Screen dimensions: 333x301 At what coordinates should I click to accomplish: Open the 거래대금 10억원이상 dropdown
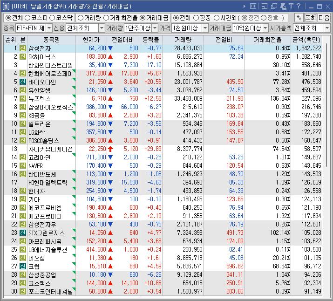pos(265,28)
